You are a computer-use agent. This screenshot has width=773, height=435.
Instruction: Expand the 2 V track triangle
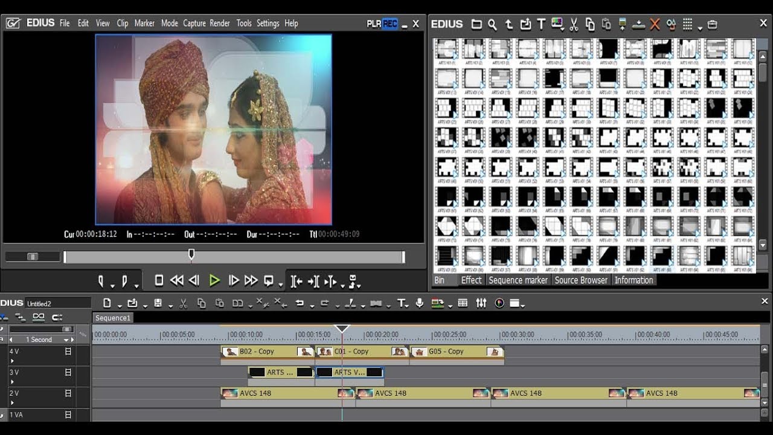coord(11,403)
